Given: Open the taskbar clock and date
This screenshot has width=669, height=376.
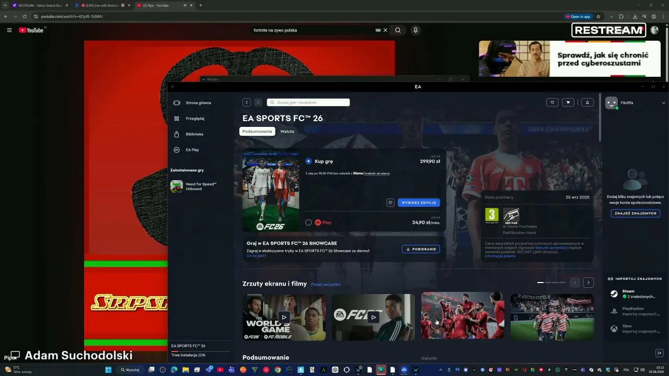Looking at the screenshot, I should coord(656,370).
